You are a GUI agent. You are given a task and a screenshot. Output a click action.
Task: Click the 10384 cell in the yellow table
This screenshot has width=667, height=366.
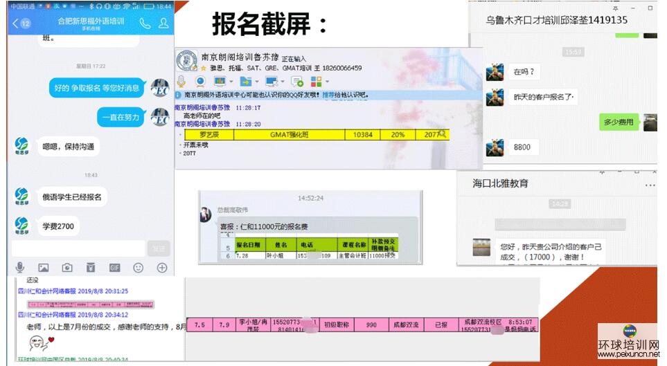362,135
